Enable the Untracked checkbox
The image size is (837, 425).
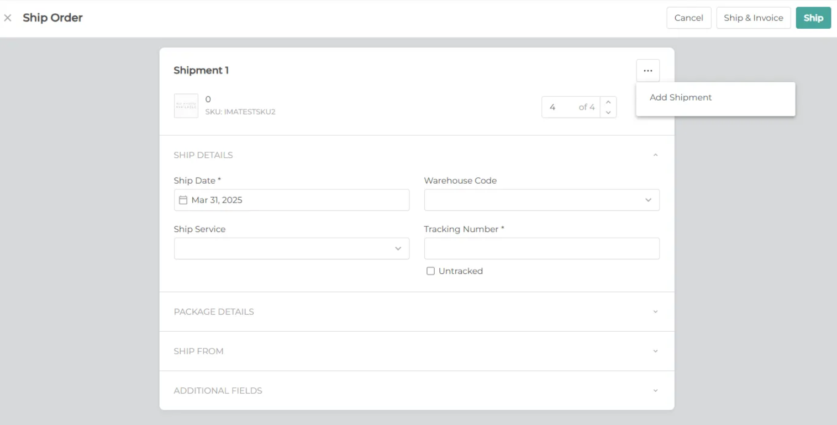pyautogui.click(x=430, y=270)
